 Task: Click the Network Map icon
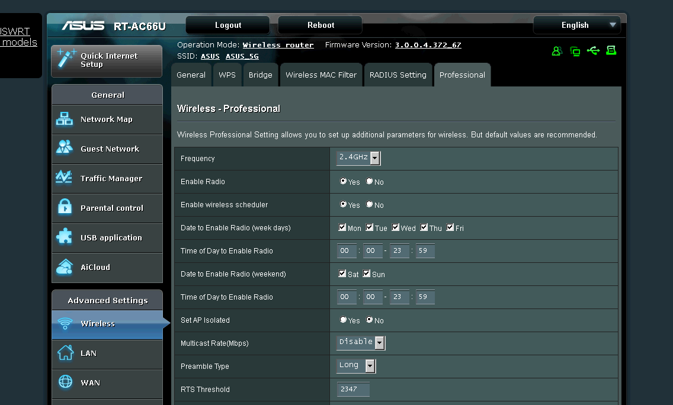pyautogui.click(x=65, y=119)
